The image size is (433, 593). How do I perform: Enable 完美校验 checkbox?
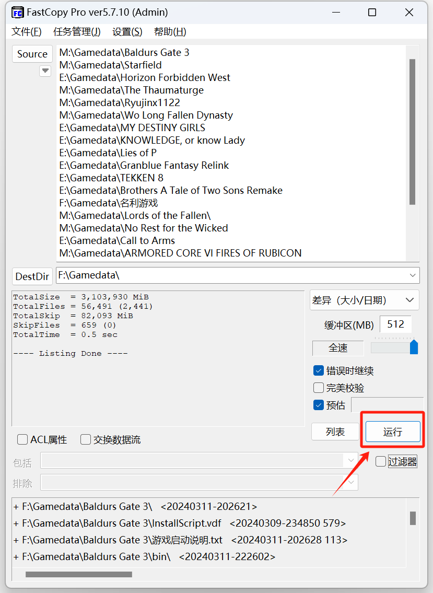pyautogui.click(x=319, y=388)
